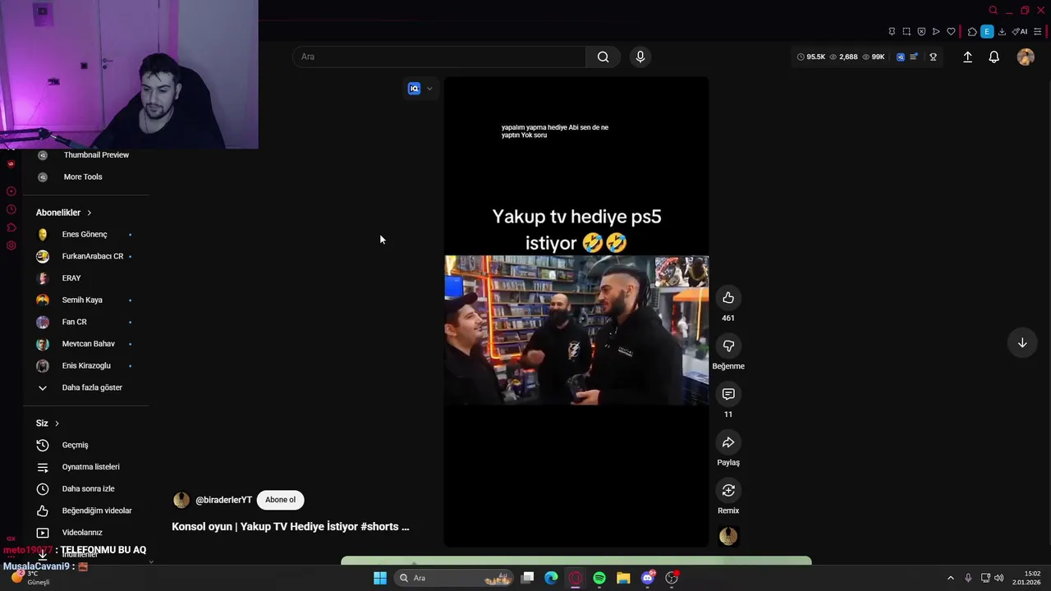Open File Explorer from the taskbar
The width and height of the screenshot is (1051, 591).
pos(623,578)
